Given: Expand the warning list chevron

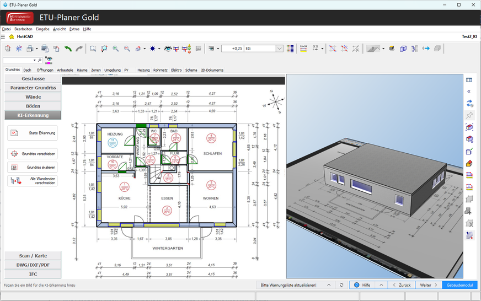Looking at the screenshot, I should (x=329, y=285).
